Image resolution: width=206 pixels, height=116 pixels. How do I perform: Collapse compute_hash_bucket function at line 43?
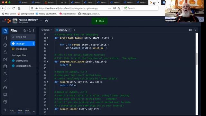pos(48,62)
